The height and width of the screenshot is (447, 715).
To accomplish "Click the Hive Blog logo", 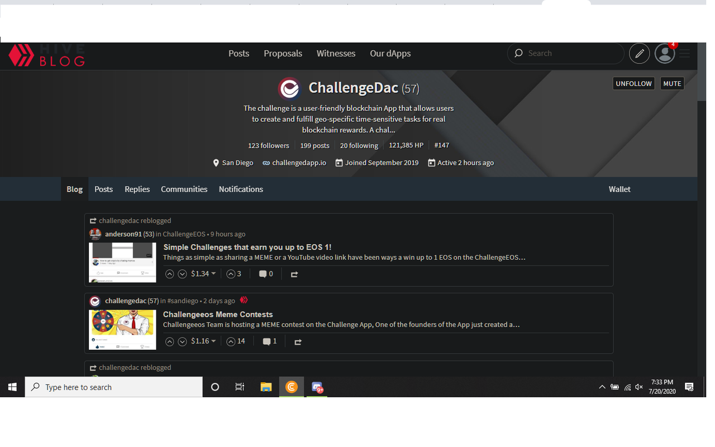I will pos(47,55).
